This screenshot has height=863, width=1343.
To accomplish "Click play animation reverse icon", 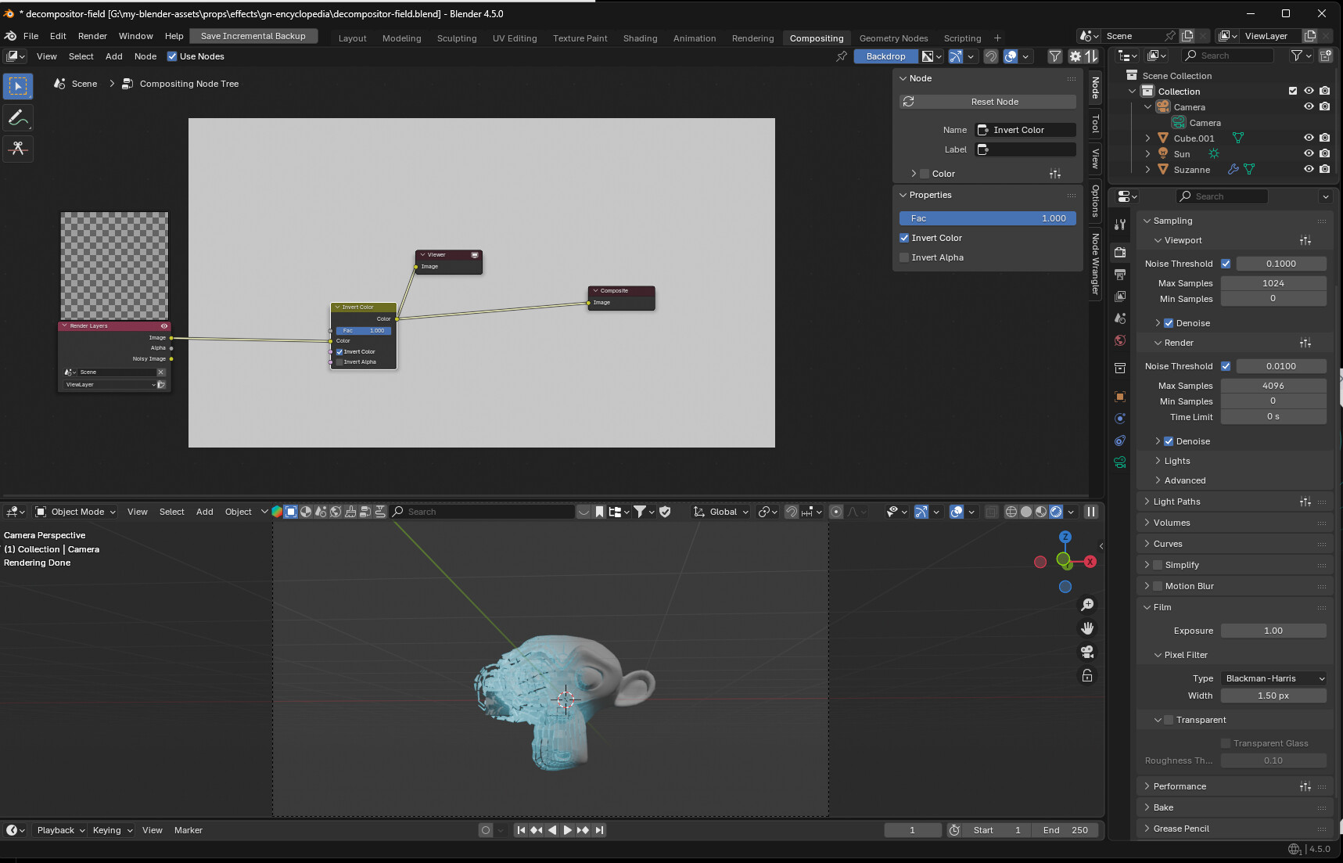I will click(552, 830).
